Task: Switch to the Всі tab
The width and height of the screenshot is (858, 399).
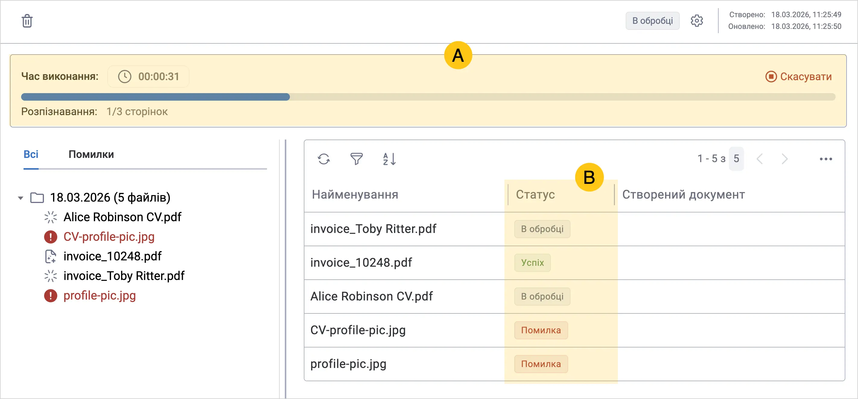Action: pos(31,154)
